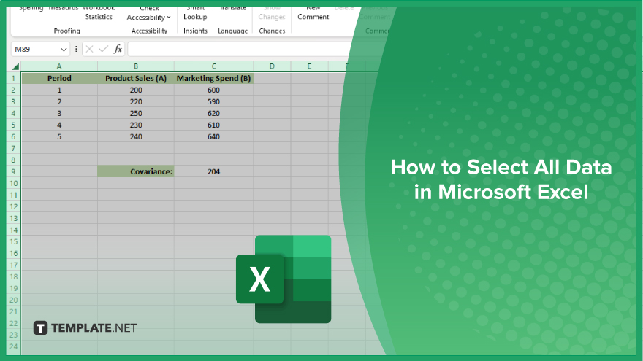Select column A header
The height and width of the screenshot is (361, 643).
click(x=59, y=66)
